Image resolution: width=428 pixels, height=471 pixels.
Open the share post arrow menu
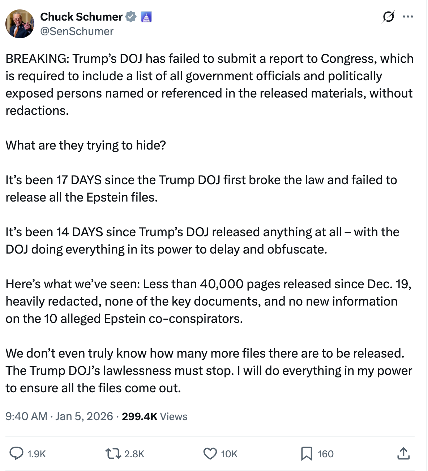[403, 453]
